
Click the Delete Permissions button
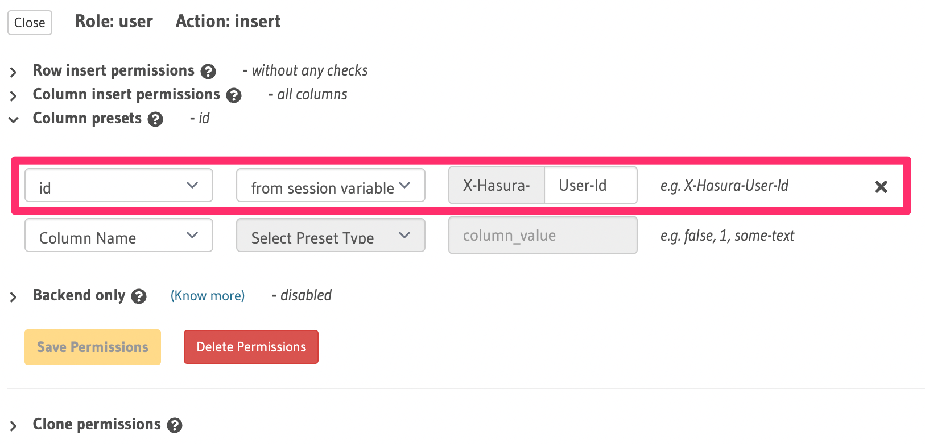[250, 346]
